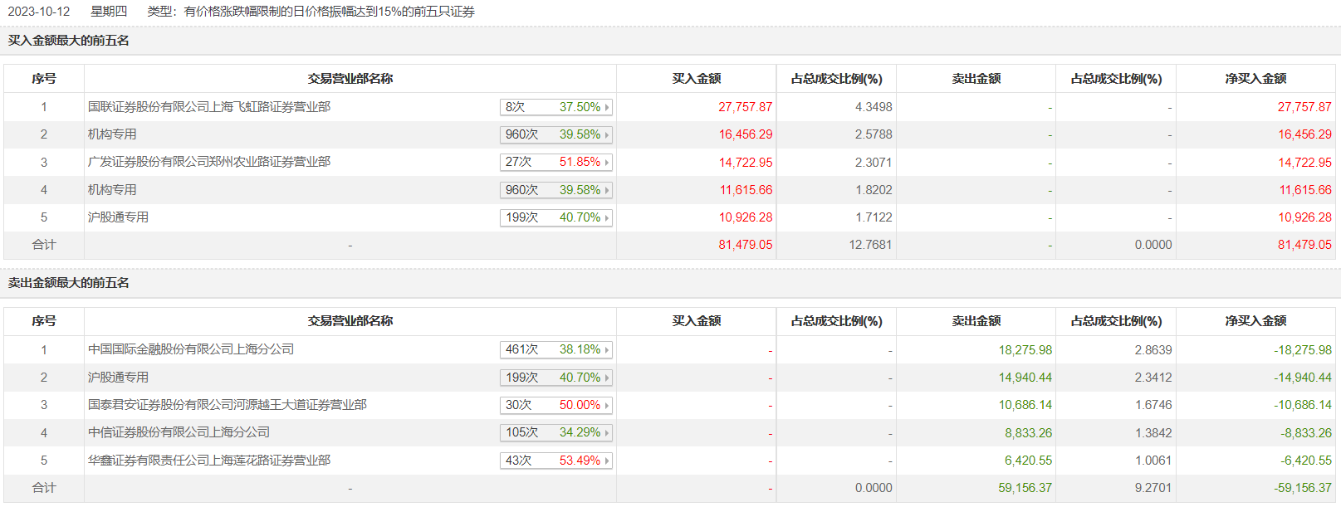Click the 广发证券郑州农业路证券营业部 link
The width and height of the screenshot is (1341, 507).
pyautogui.click(x=209, y=162)
